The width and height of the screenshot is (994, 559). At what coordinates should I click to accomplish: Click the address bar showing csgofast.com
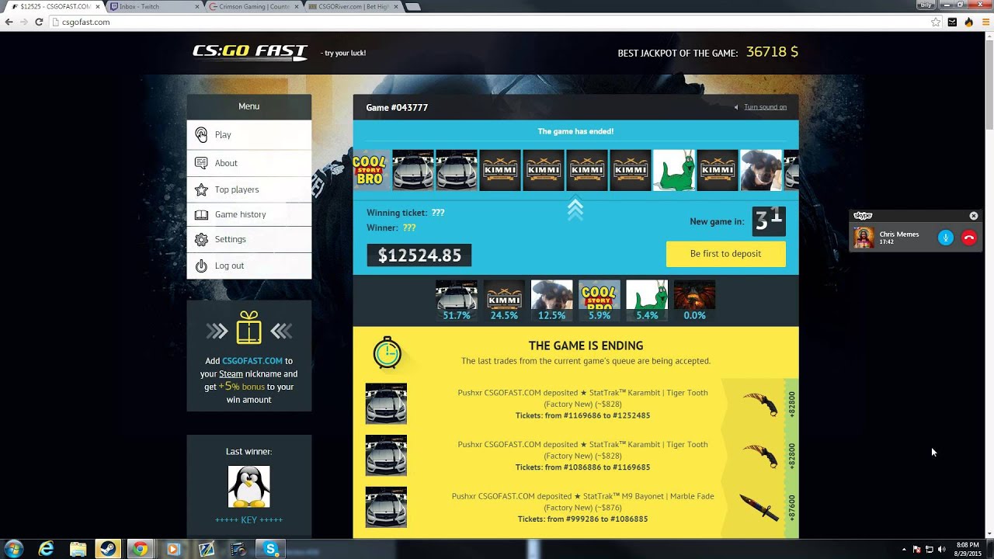pos(489,22)
